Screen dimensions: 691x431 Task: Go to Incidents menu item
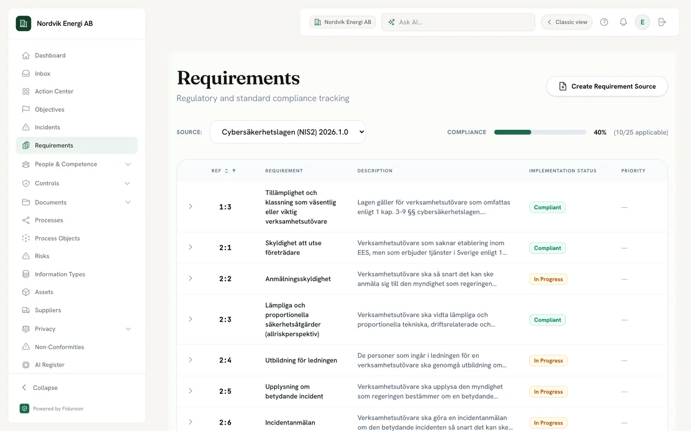point(77,128)
